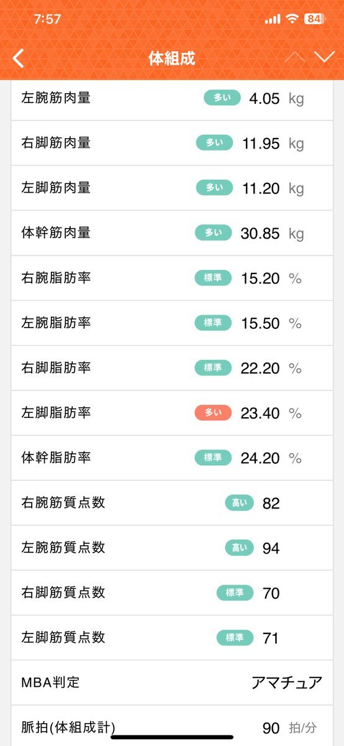344x746 pixels.
Task: Tap the 標準 badge for 右腕脂肪率
Action: click(x=213, y=278)
